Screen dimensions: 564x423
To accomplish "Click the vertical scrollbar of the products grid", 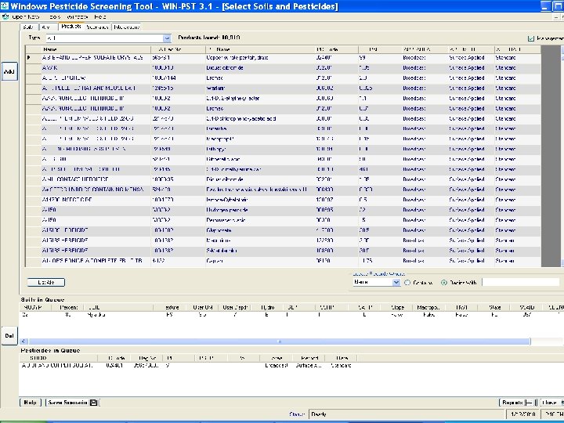I will tap(562, 157).
